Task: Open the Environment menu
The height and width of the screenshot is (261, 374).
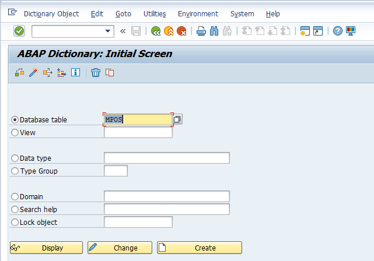Action: pos(198,14)
